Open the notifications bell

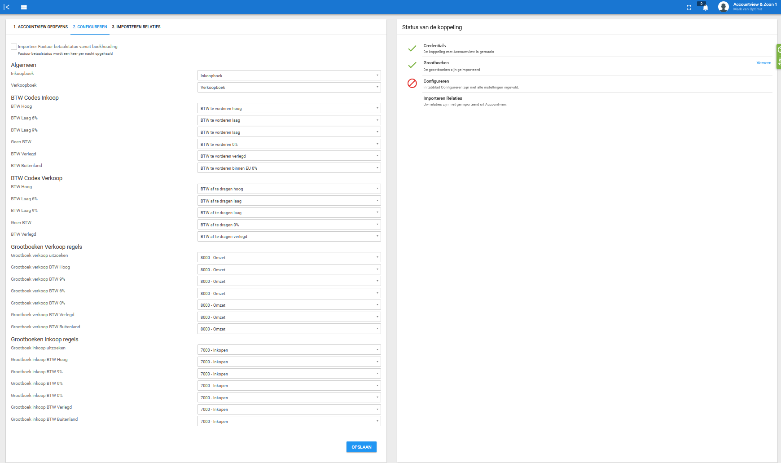tap(705, 7)
